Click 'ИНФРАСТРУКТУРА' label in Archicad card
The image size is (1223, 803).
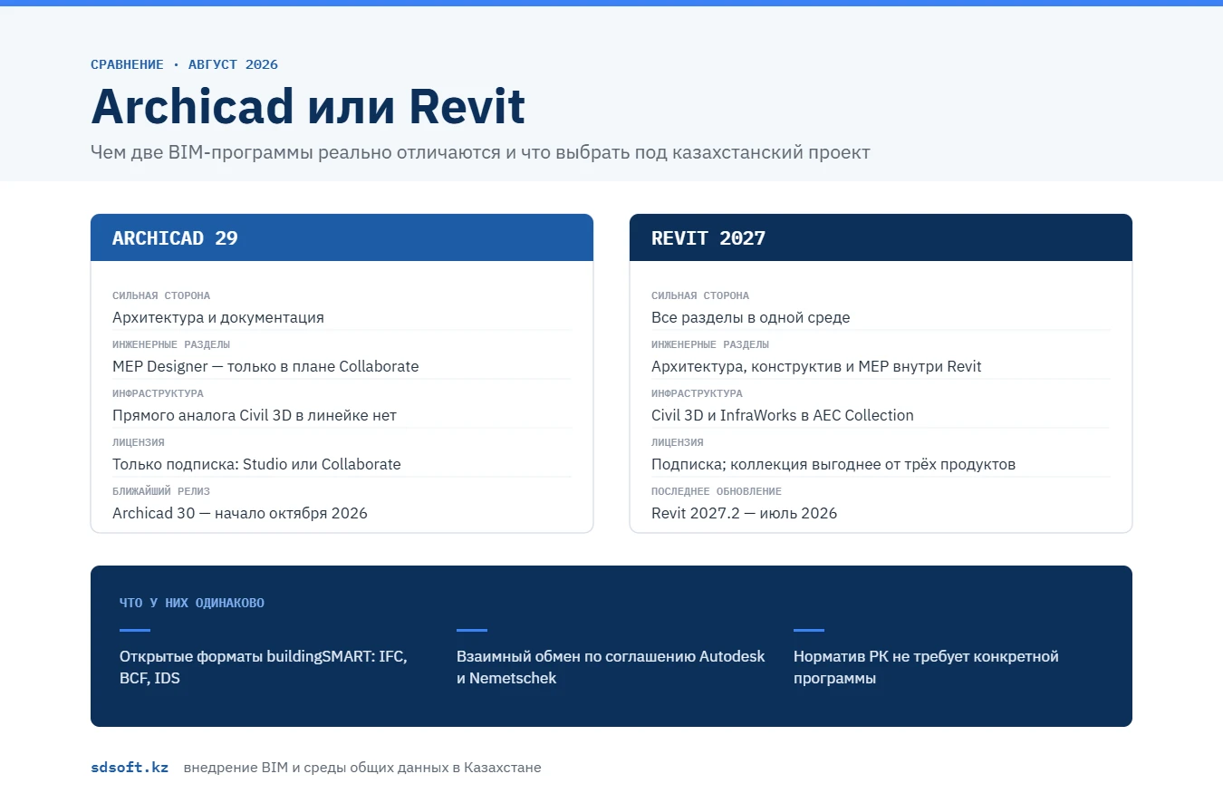[158, 393]
